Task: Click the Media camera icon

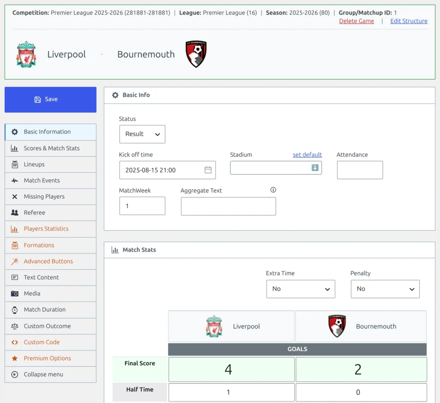Action: coord(15,293)
